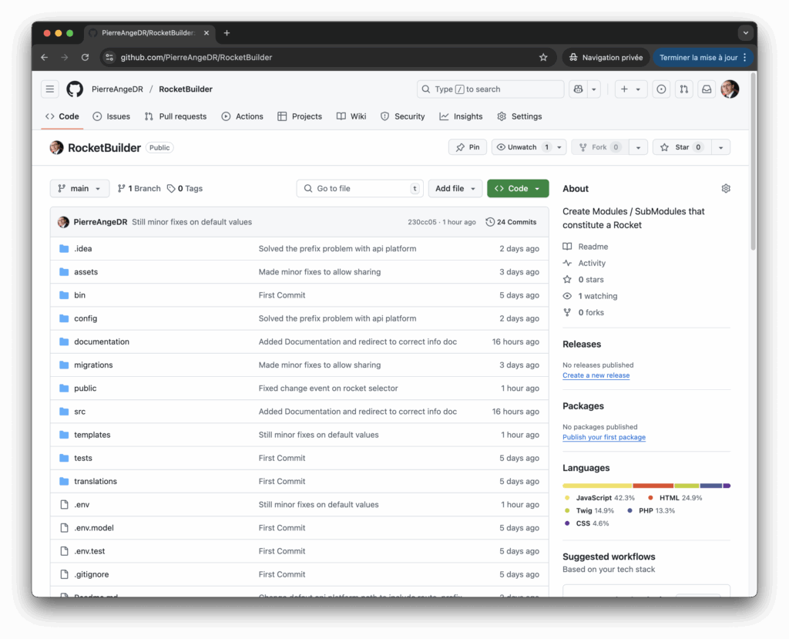The width and height of the screenshot is (789, 639).
Task: Open a new browser tab
Action: click(227, 32)
